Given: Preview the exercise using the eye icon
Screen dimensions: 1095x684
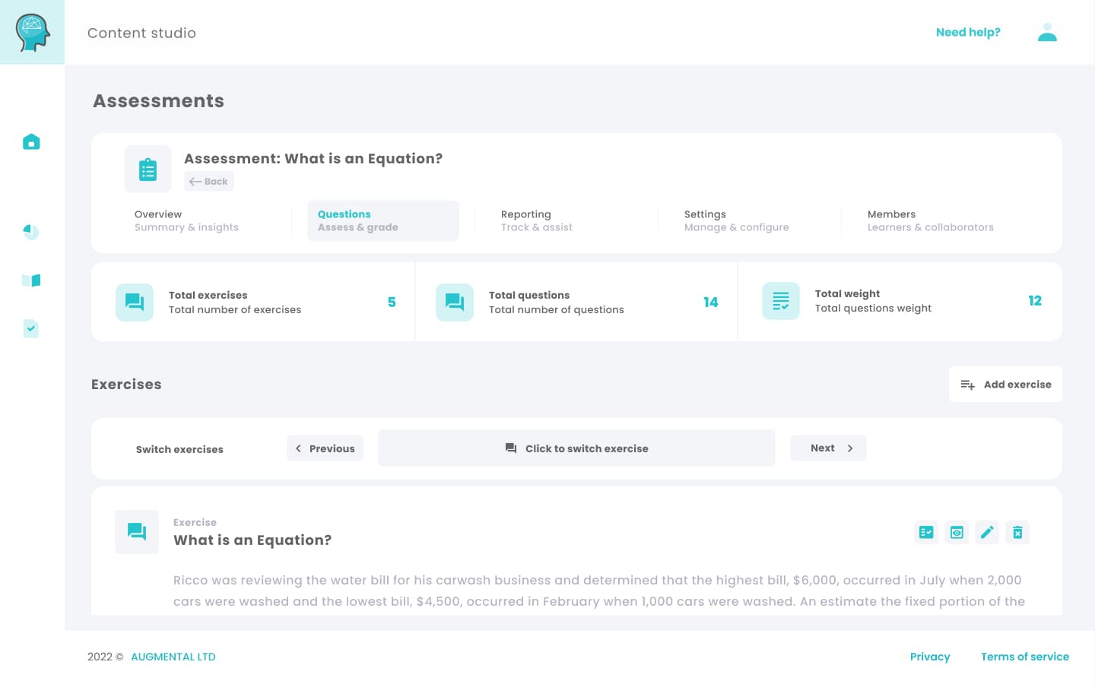Looking at the screenshot, I should 957,532.
